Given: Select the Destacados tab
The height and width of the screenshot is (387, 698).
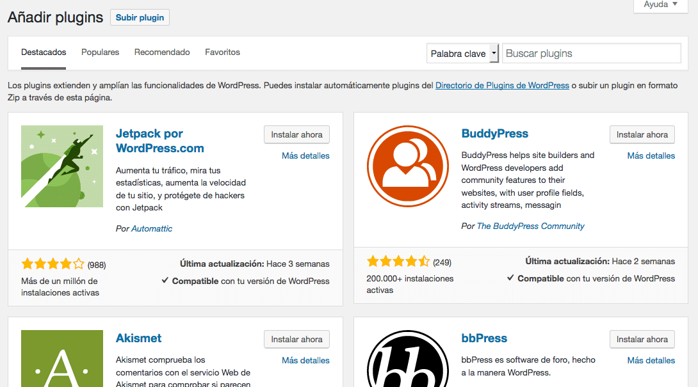Looking at the screenshot, I should (x=44, y=52).
